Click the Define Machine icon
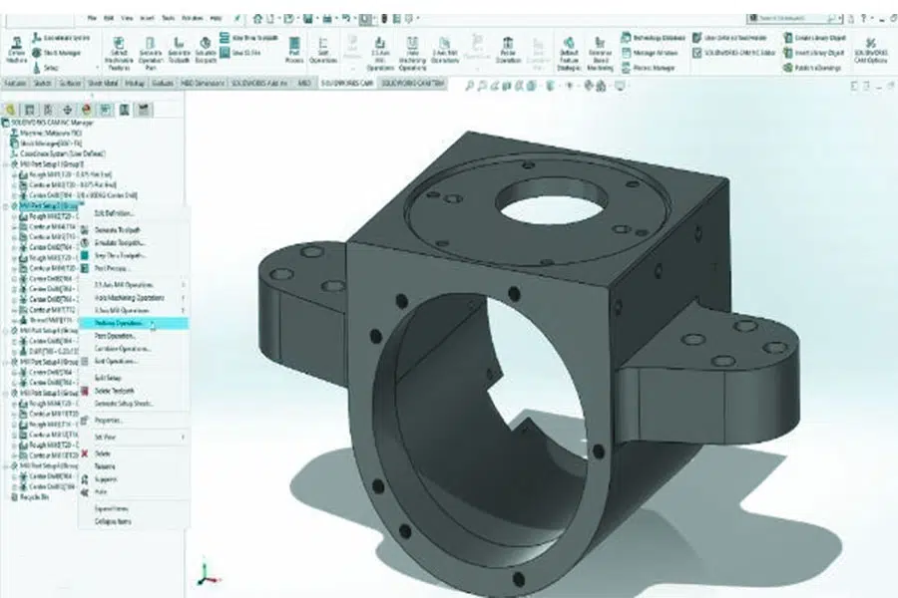This screenshot has height=598, width=898. 18,48
